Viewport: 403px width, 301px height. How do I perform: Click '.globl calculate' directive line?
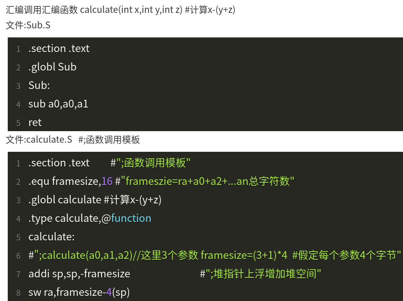pyautogui.click(x=65, y=200)
